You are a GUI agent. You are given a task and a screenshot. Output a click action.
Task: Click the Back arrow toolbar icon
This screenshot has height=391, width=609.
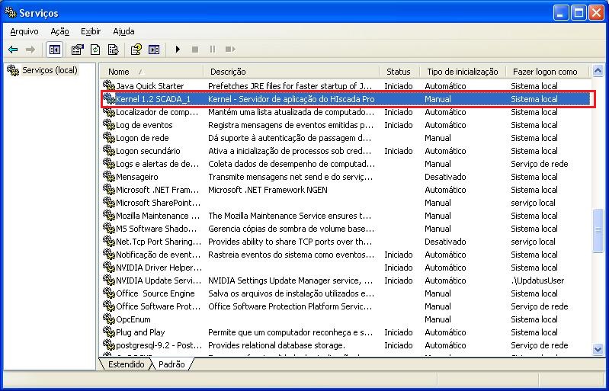coord(13,50)
